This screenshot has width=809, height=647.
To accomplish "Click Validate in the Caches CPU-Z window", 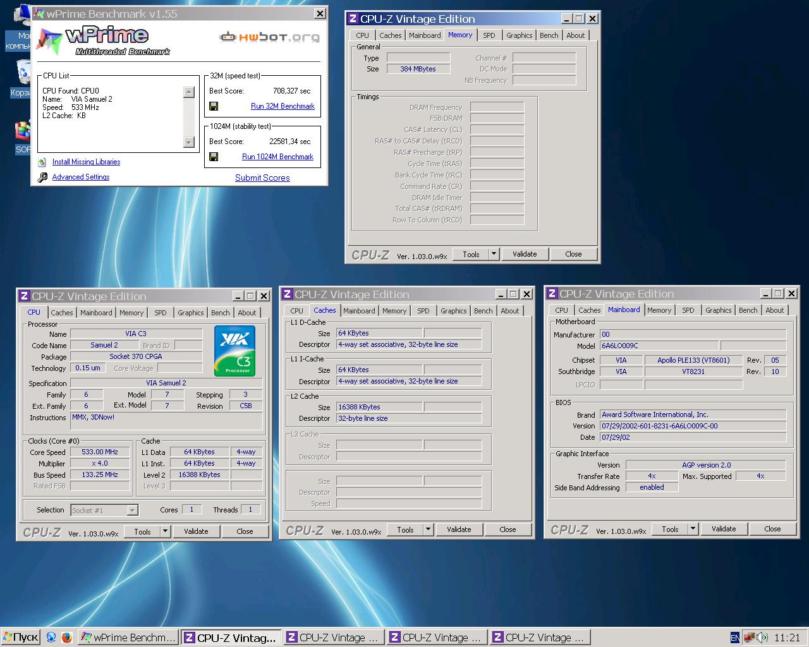I will [459, 529].
